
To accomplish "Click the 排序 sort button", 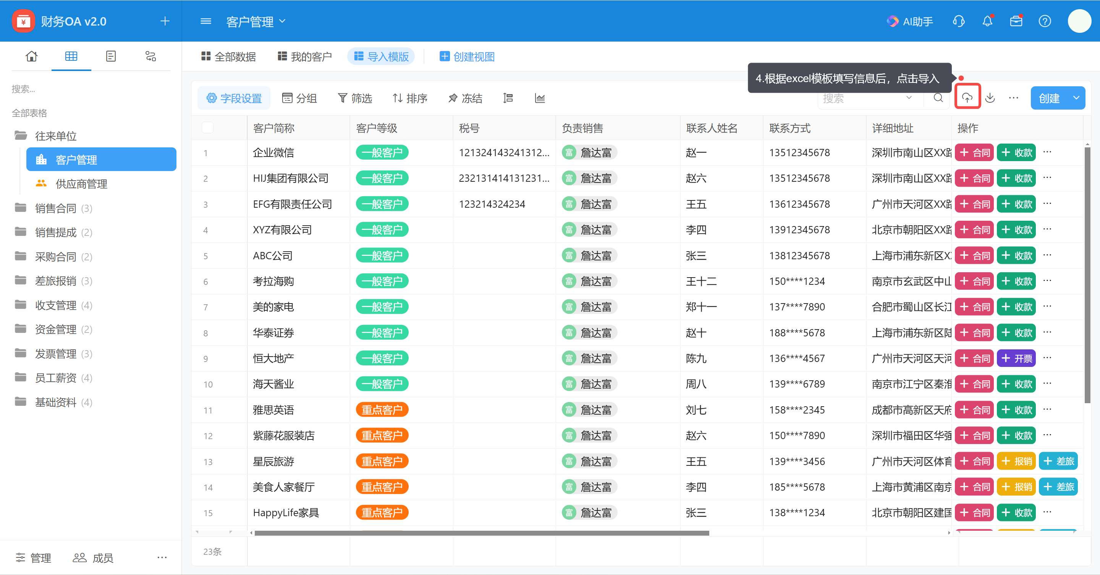I will 410,98.
